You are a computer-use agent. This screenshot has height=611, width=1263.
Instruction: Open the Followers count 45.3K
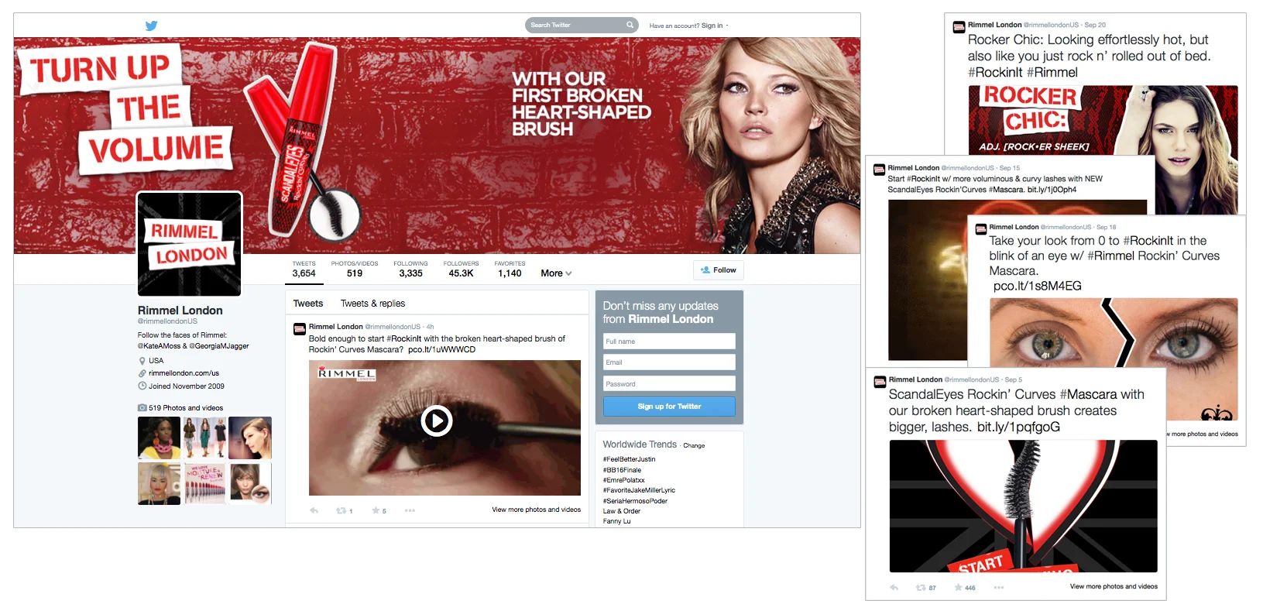click(461, 269)
